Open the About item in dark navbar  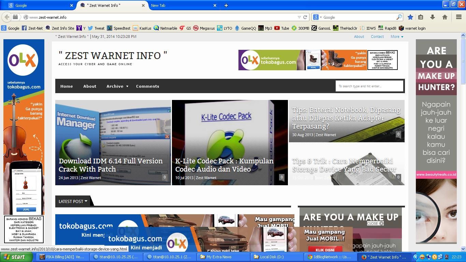point(90,86)
